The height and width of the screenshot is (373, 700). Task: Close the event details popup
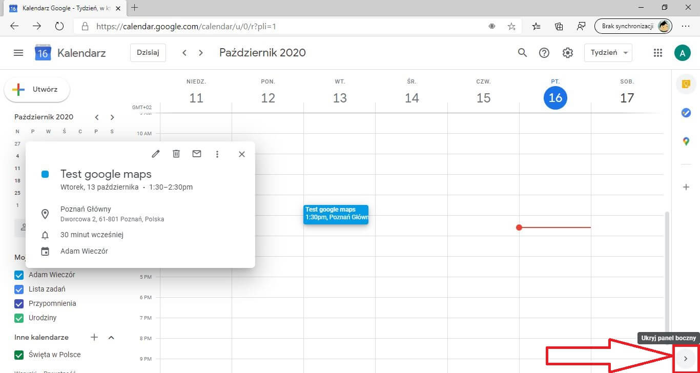[242, 154]
